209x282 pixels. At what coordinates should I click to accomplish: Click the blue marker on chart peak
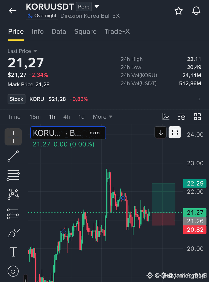(x=123, y=198)
